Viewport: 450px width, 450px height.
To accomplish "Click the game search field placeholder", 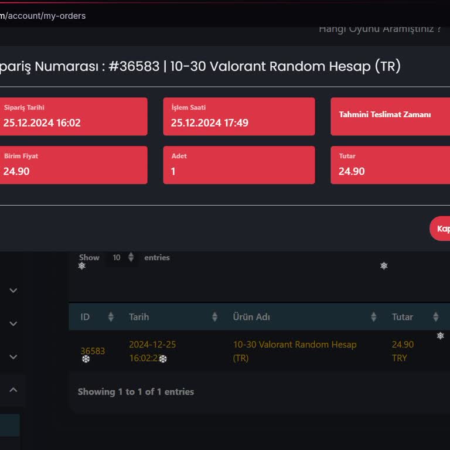I will point(380,29).
